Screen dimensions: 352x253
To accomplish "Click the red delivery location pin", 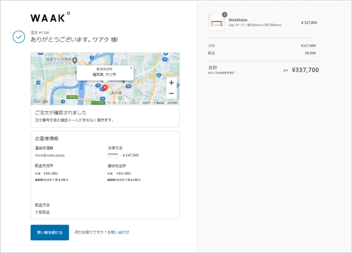I will [105, 87].
